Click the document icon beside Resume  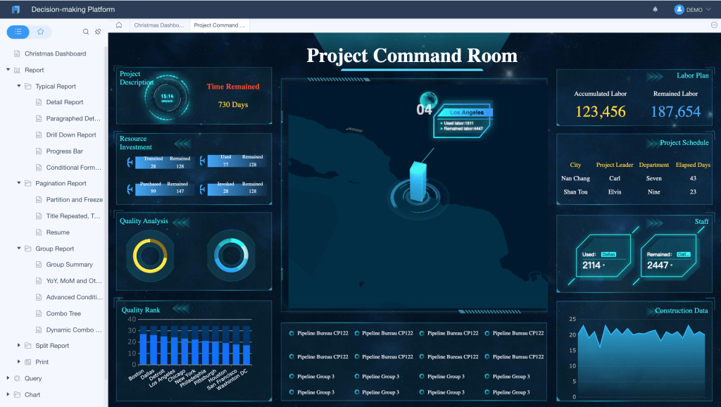pos(38,232)
